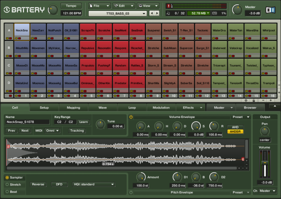
Task: Toggle the Volume Envelope power icon
Action: pos(131,117)
